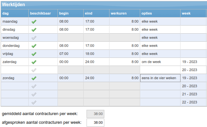Click the 'beschikbaar' column header
The height and width of the screenshot is (127, 207).
[40, 13]
